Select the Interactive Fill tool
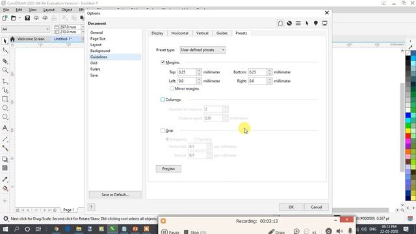Screen dimensions: 416x234 (5, 188)
